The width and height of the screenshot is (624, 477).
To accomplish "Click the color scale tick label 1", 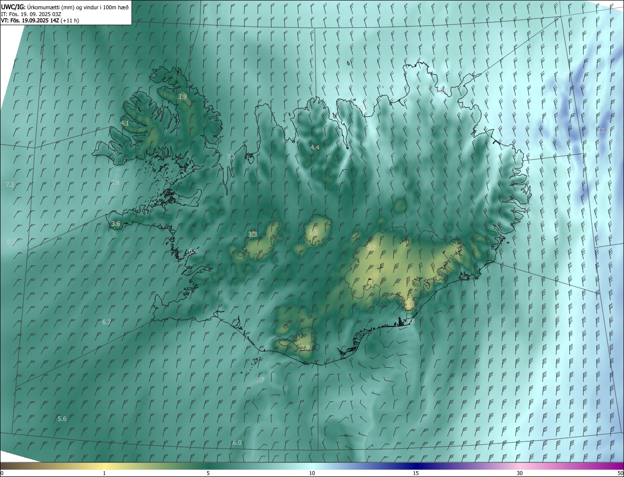I will (104, 473).
